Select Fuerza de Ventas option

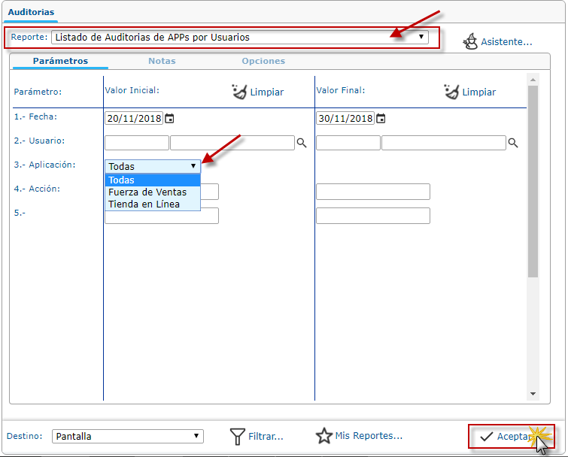tap(147, 192)
